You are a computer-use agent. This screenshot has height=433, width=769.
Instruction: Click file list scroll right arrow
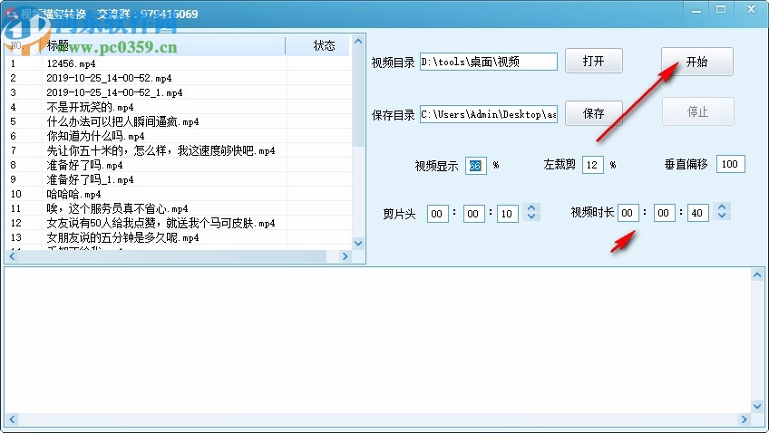[x=345, y=256]
